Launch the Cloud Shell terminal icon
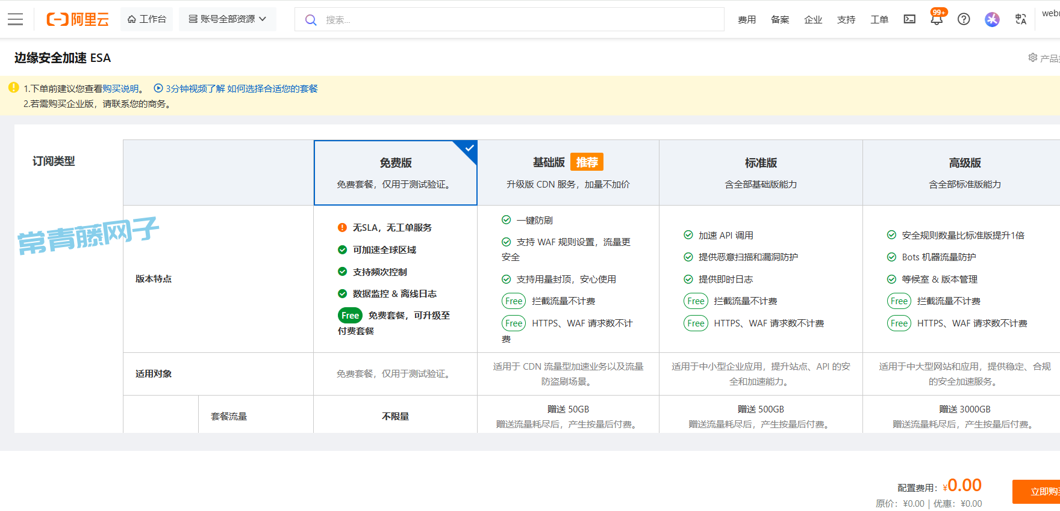 click(x=909, y=19)
